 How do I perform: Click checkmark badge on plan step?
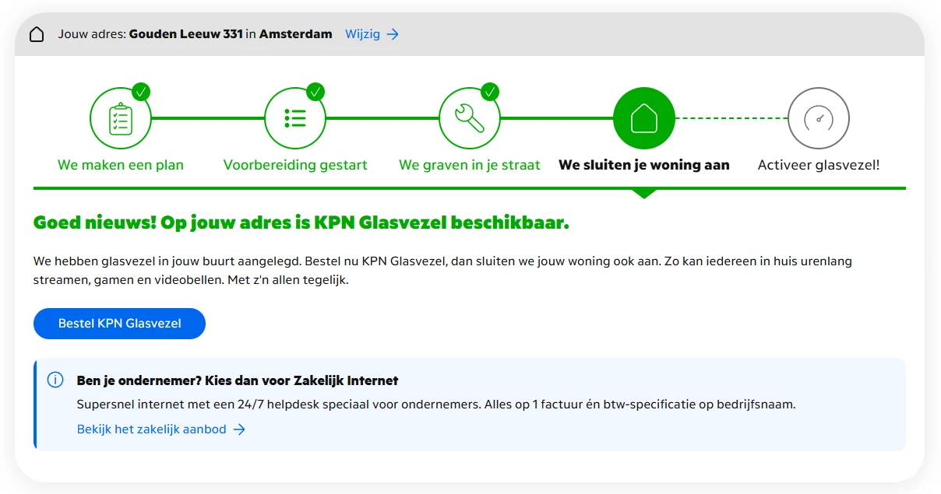(141, 92)
